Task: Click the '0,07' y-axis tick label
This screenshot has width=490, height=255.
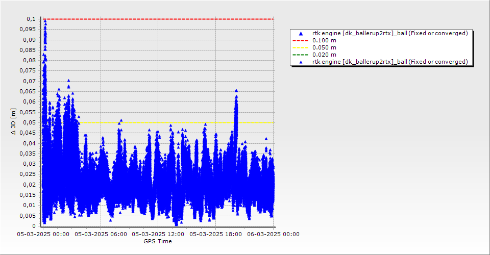Action: click(x=30, y=81)
